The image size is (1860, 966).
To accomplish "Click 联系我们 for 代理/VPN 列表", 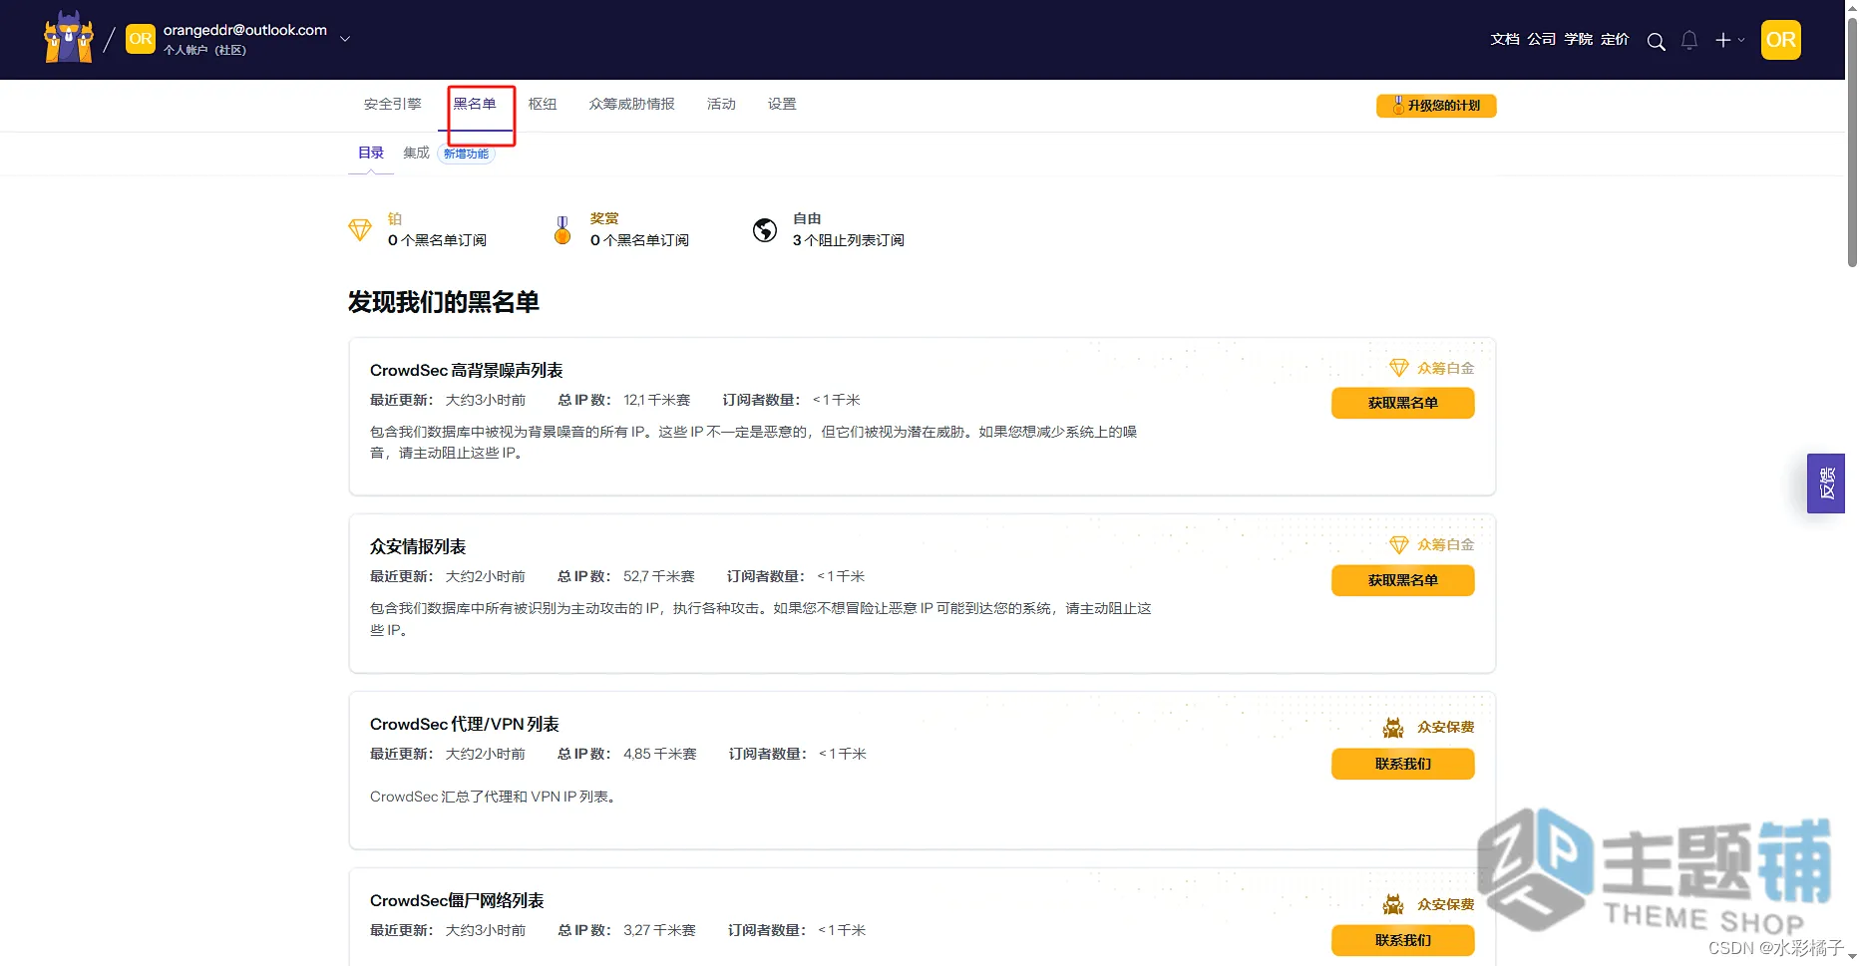I will tap(1403, 764).
